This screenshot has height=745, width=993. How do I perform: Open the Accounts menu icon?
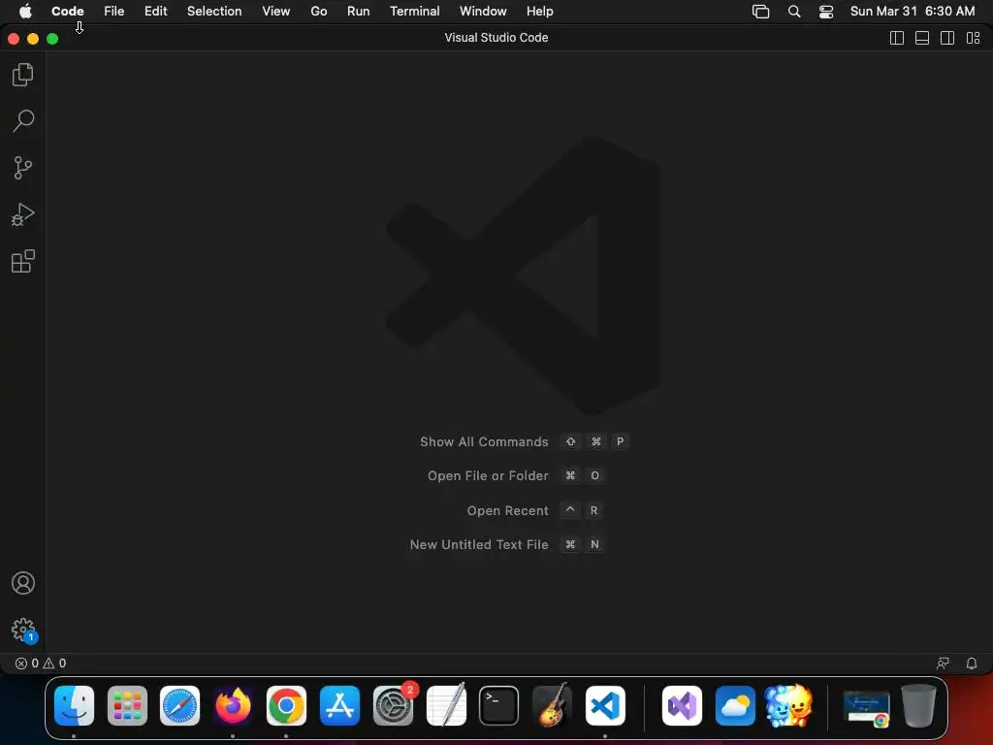tap(23, 583)
